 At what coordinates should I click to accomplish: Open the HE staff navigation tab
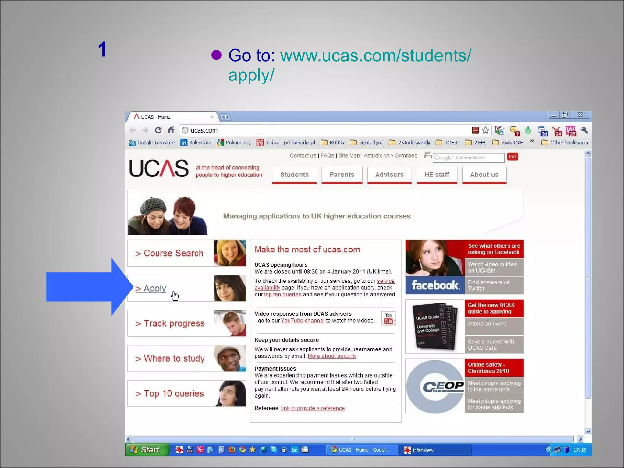(x=437, y=175)
